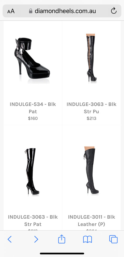Screen dimensions: 124x257
Task: Select the $160 price text
Action: 33,118
